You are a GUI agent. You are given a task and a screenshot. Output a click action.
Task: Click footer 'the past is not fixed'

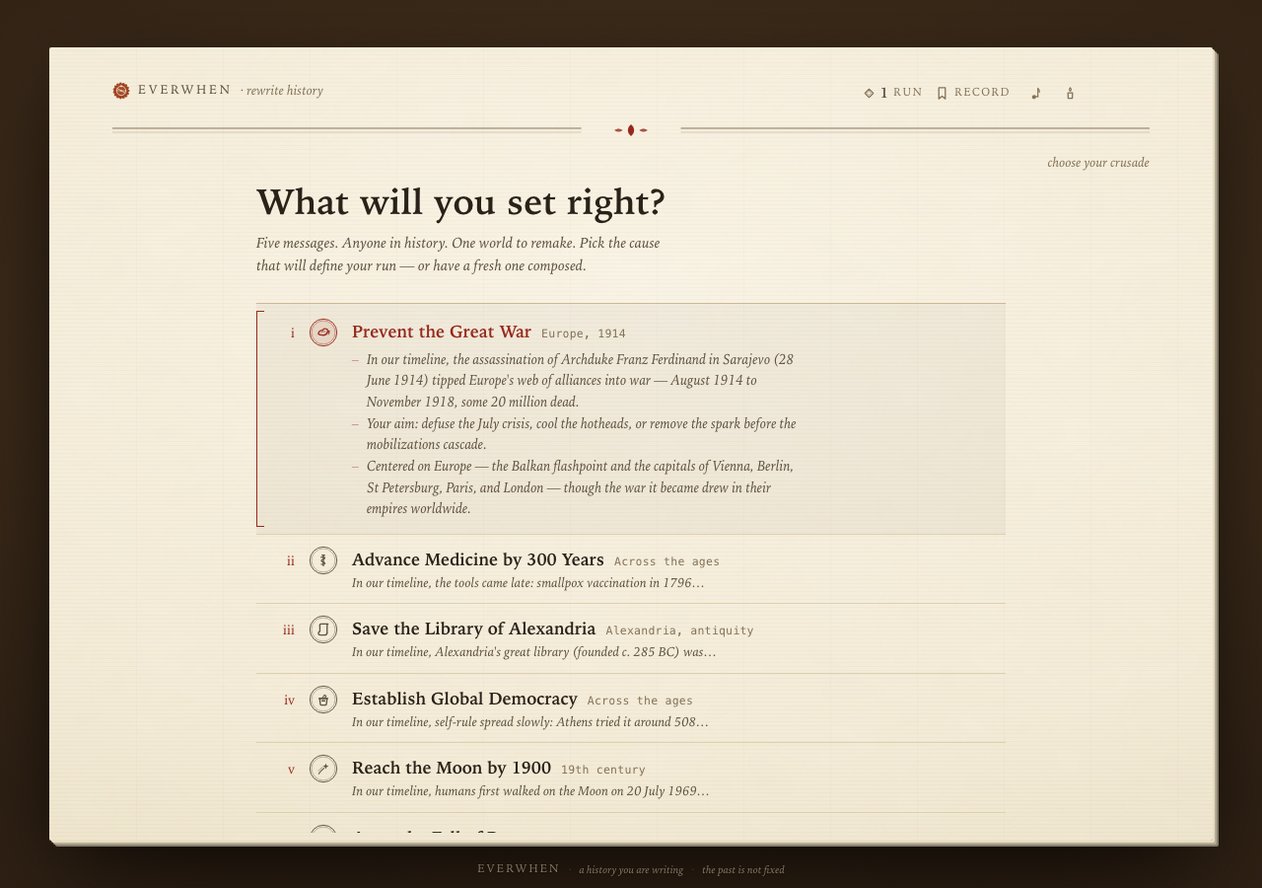743,870
